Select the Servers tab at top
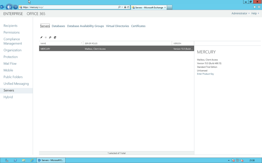The height and width of the screenshot is (163, 262). point(45,26)
